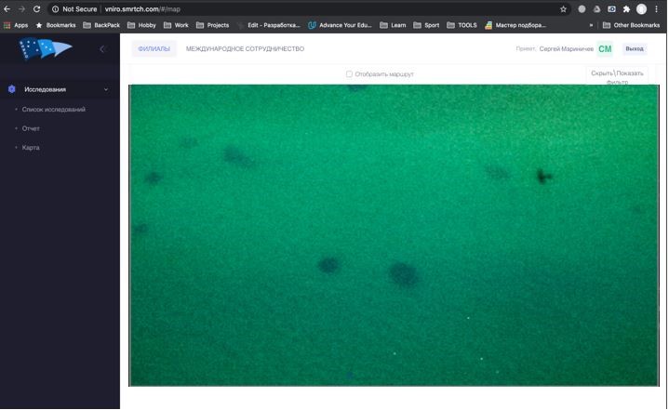Click the green CM user avatar

[x=605, y=49]
